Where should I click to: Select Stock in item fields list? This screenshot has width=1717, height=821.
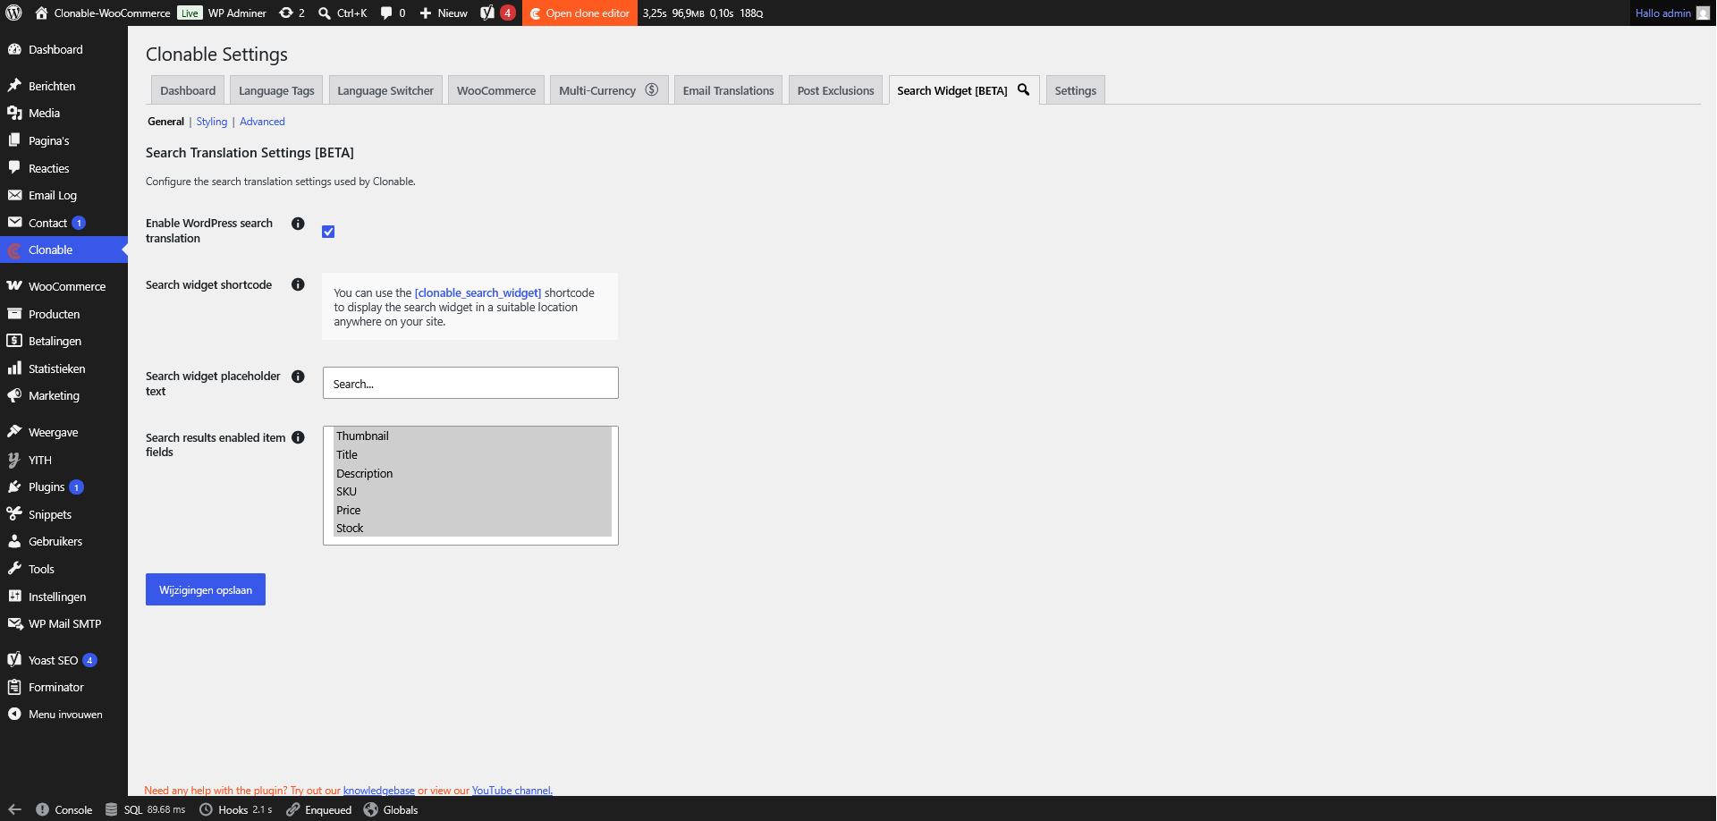pos(472,528)
